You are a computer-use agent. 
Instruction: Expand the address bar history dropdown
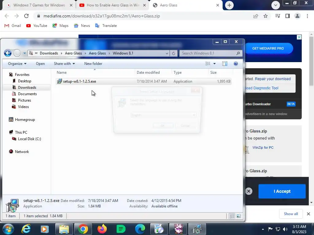point(167,53)
